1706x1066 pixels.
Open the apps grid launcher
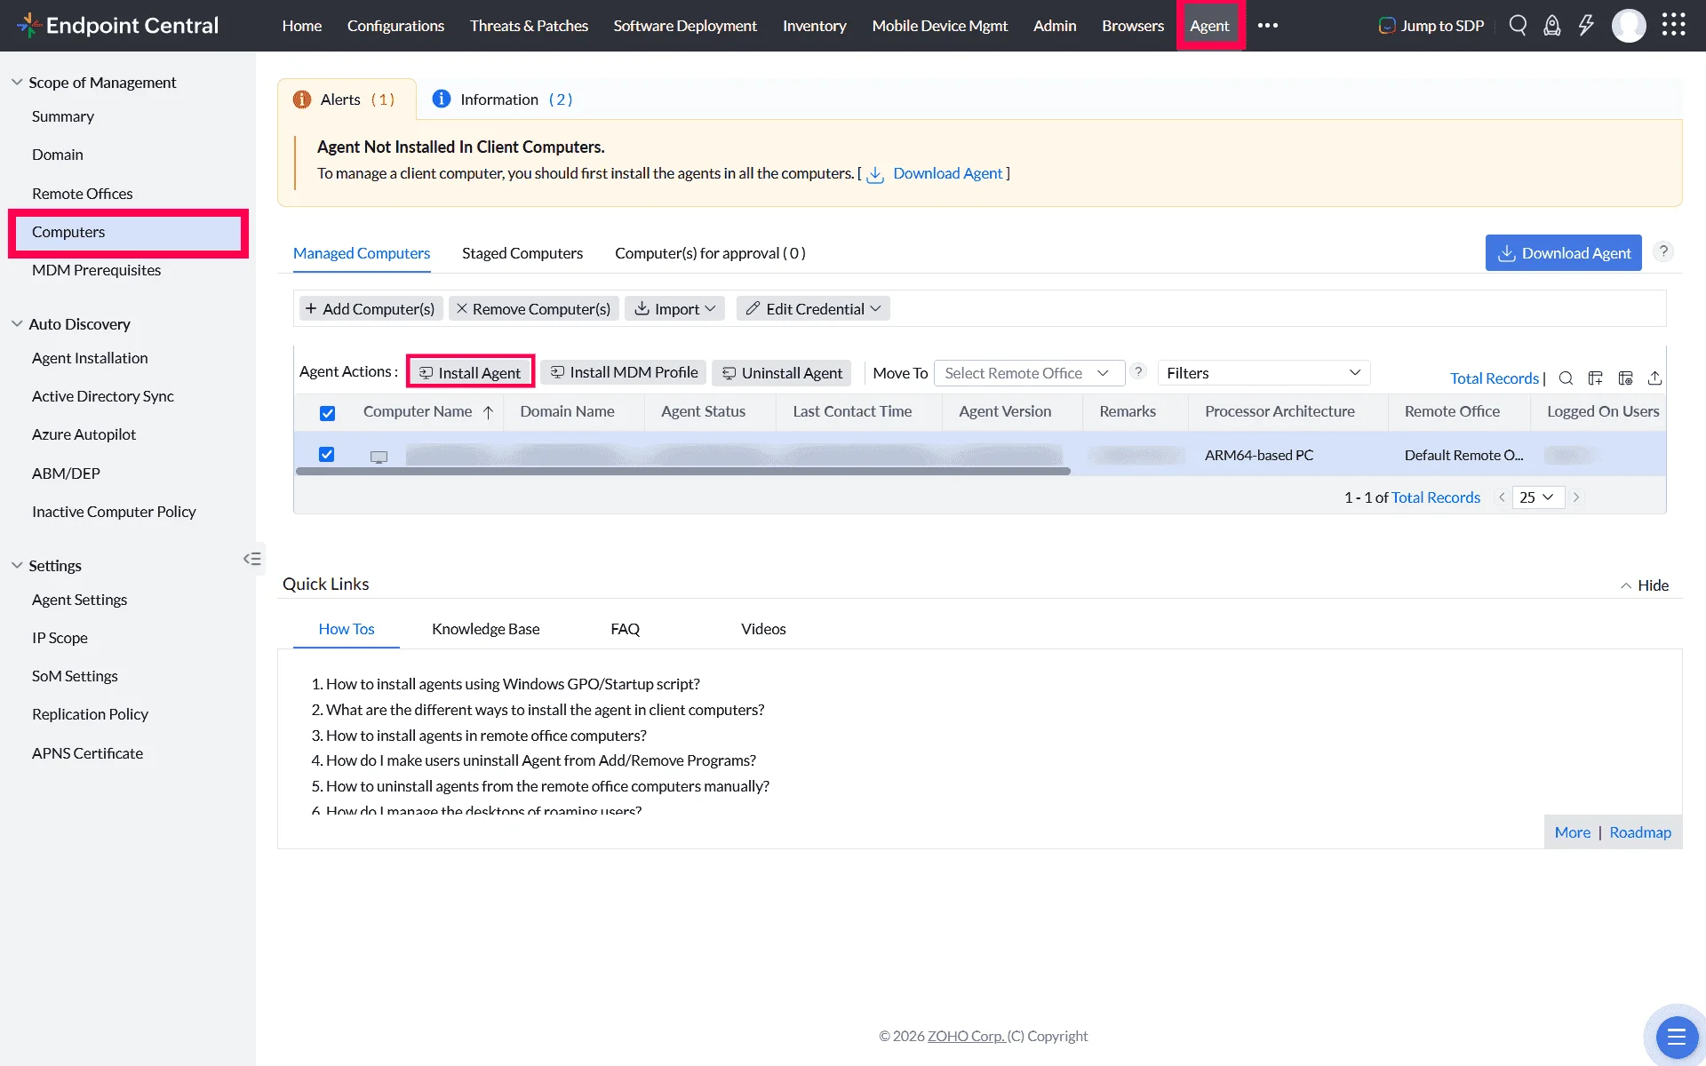coord(1674,25)
